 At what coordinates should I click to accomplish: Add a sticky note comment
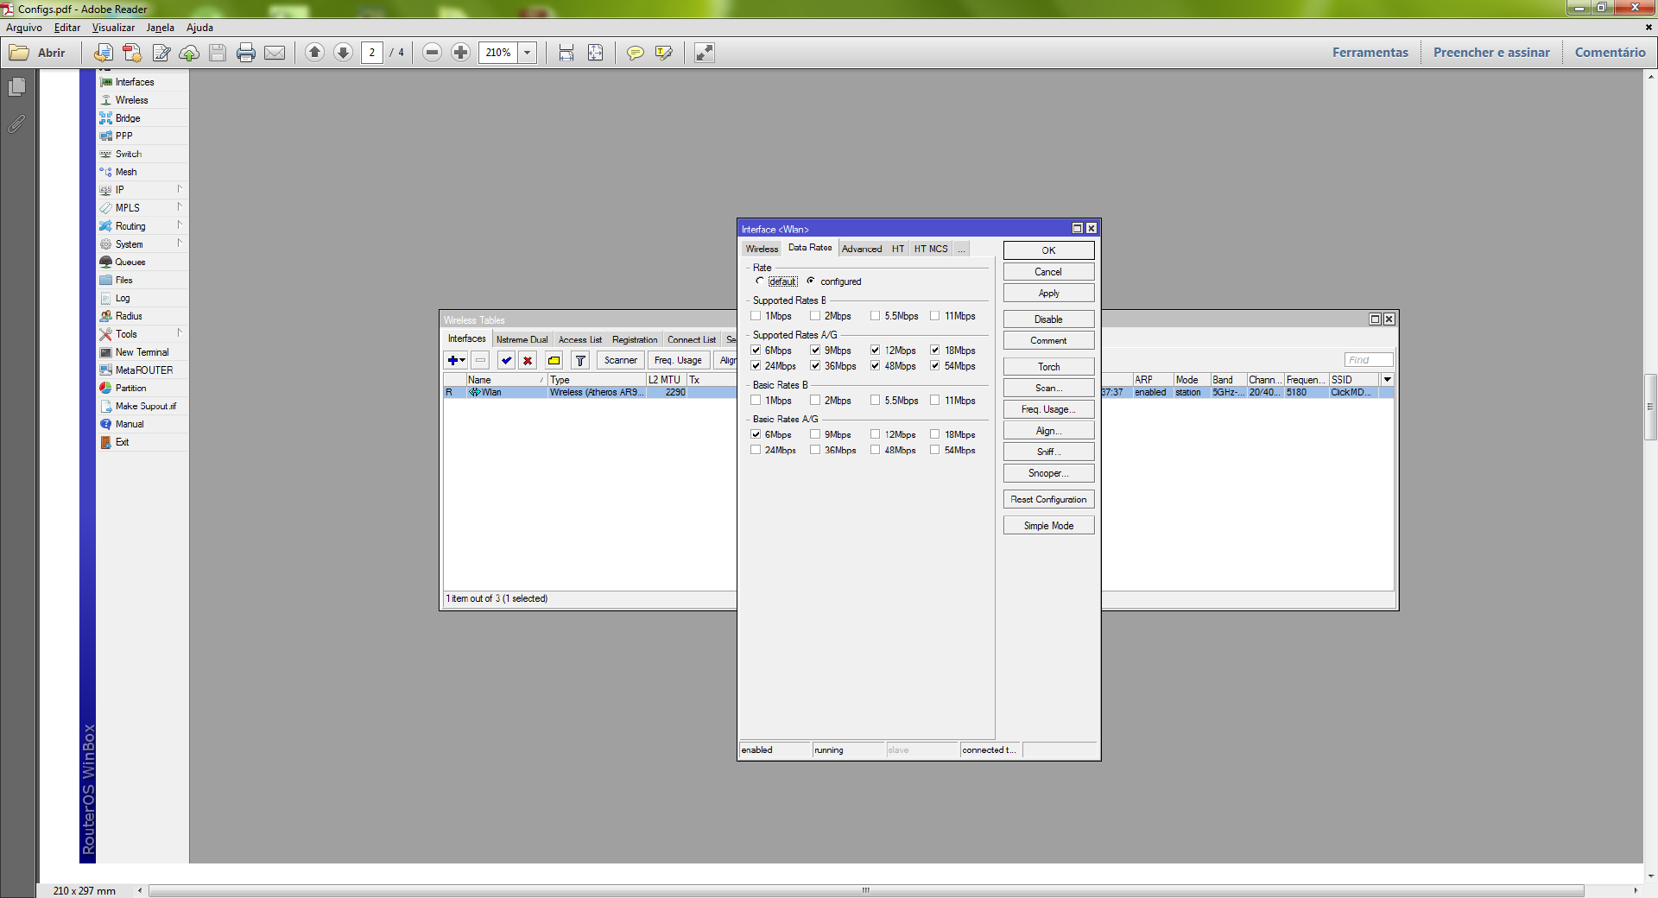coord(635,53)
